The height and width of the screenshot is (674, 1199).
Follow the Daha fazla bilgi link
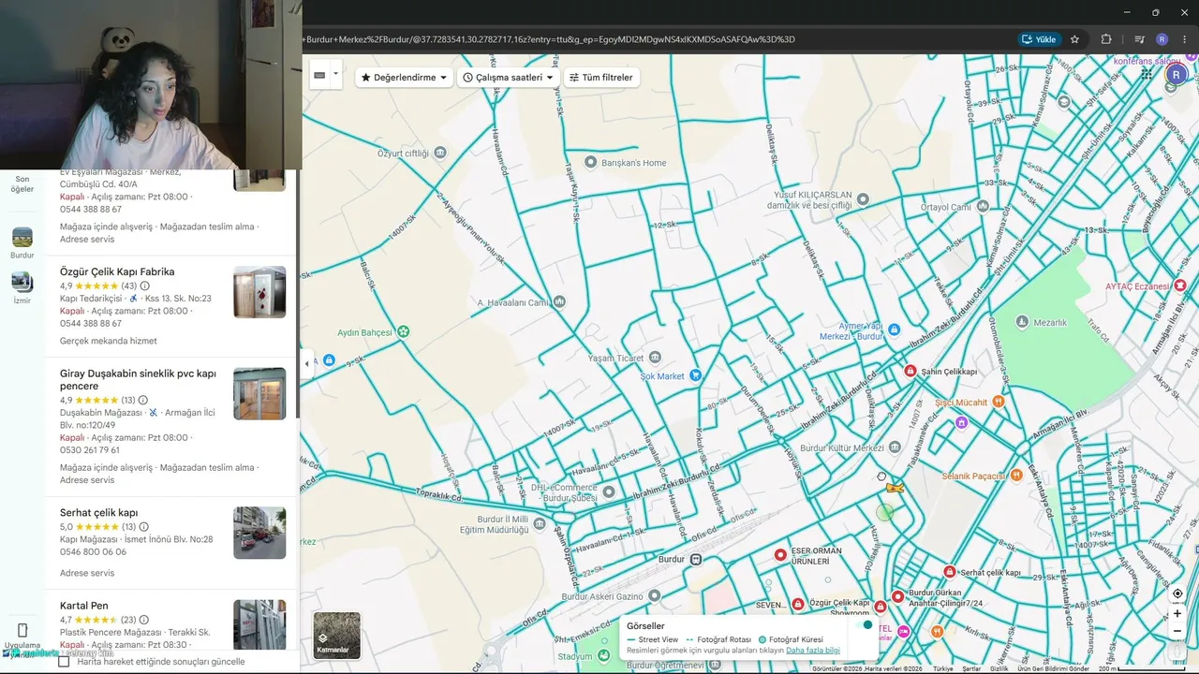coord(813,651)
